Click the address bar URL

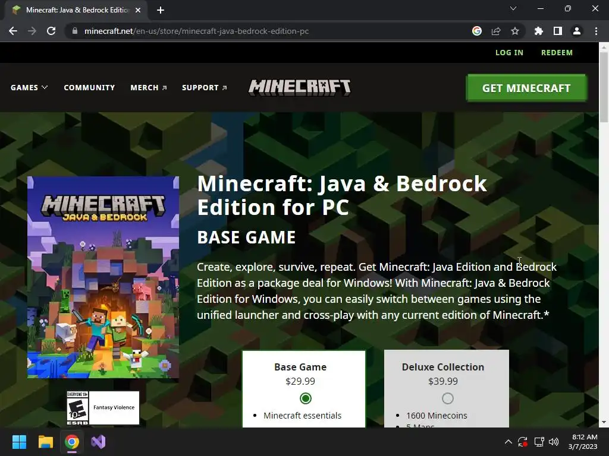[x=196, y=31]
